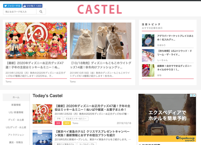This screenshot has width=201, height=145.
Task: Click the CASTEL logo
Action: point(100,9)
